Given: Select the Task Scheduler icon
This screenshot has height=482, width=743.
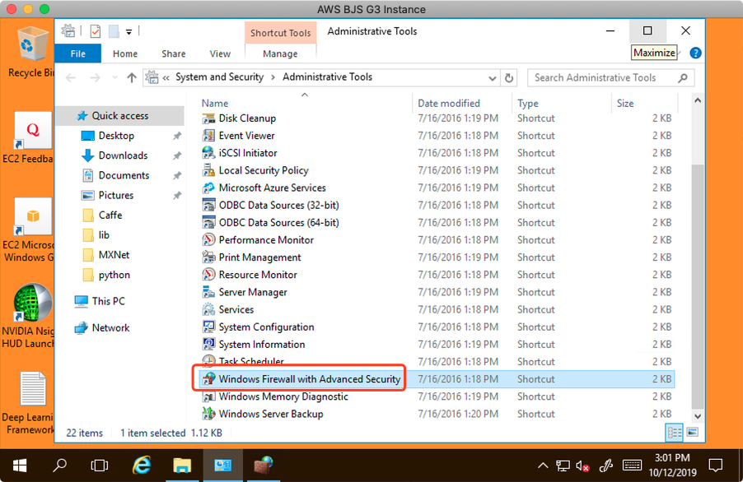Looking at the screenshot, I should (209, 362).
